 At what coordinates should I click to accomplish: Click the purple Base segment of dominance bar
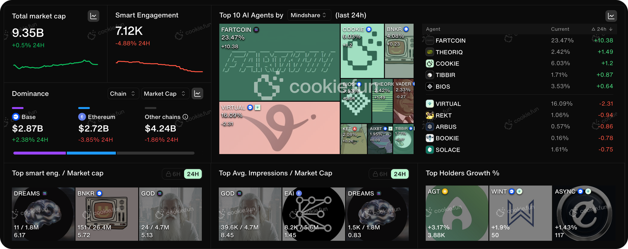click(40, 153)
